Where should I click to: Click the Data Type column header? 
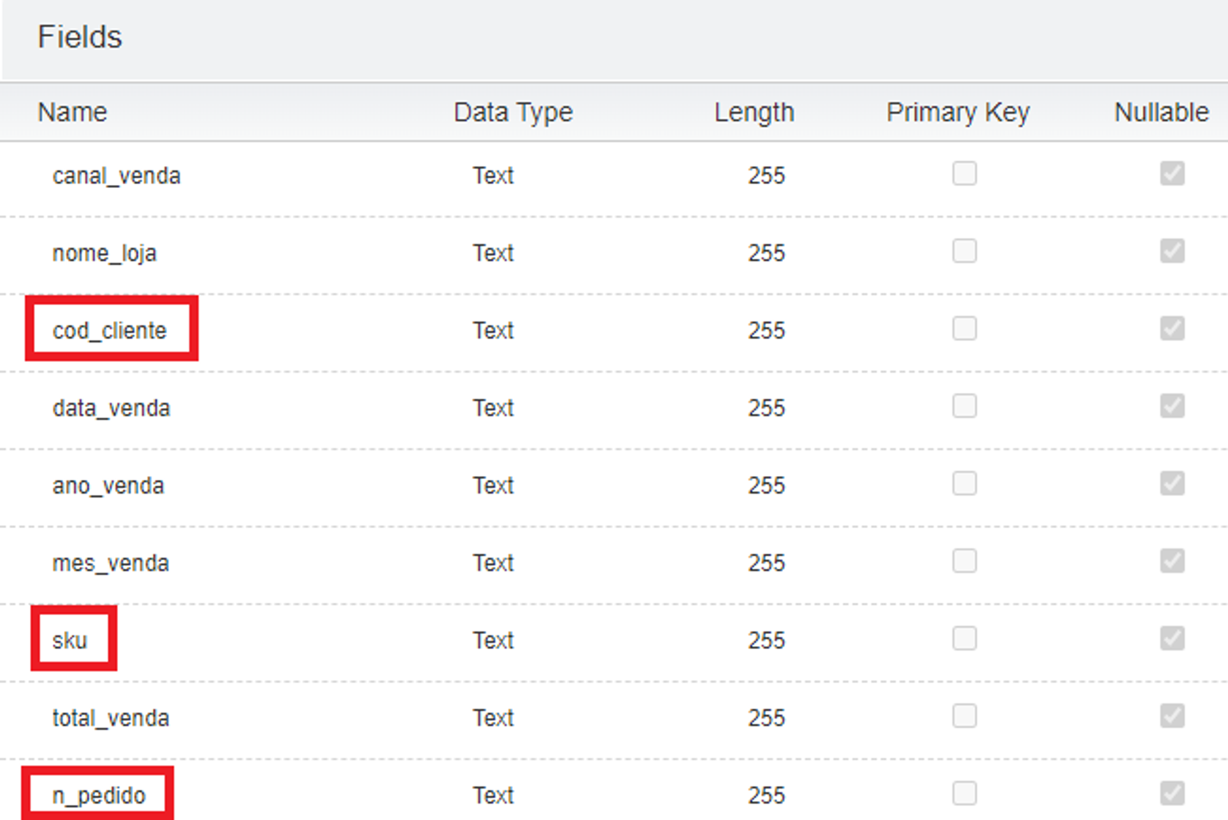coord(513,112)
